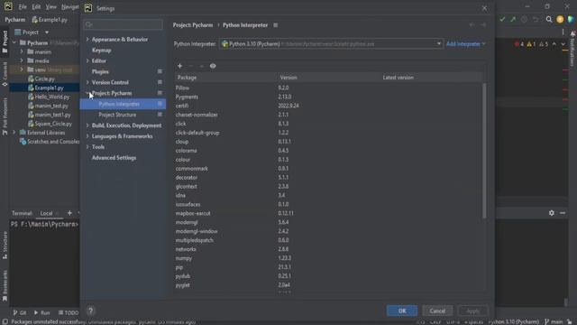
Task: Click the errors count indicator in editor
Action: [519, 44]
